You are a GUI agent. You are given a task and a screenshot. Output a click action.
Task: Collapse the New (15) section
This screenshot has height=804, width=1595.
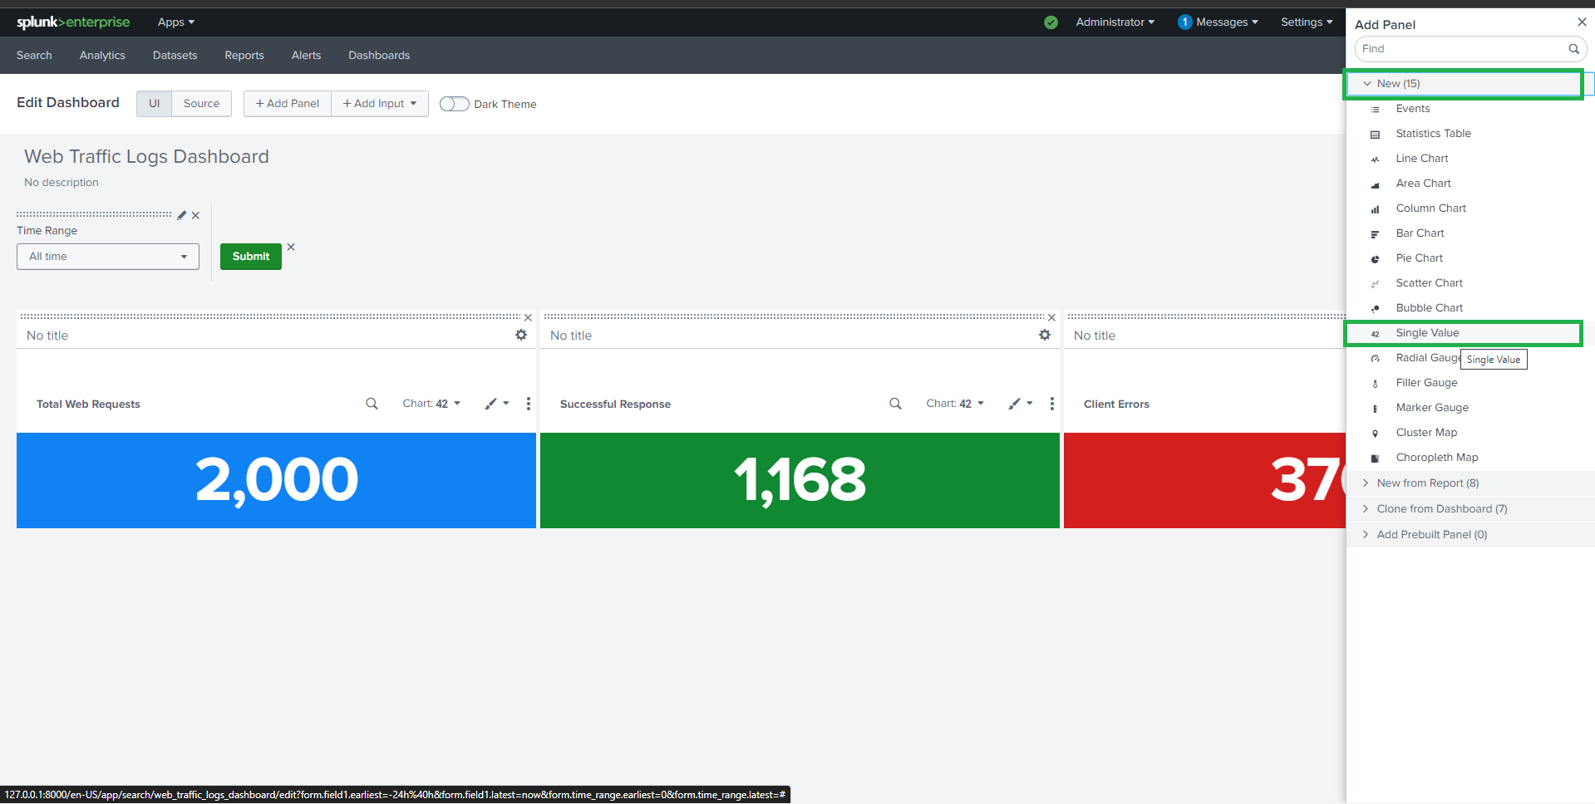1470,84
